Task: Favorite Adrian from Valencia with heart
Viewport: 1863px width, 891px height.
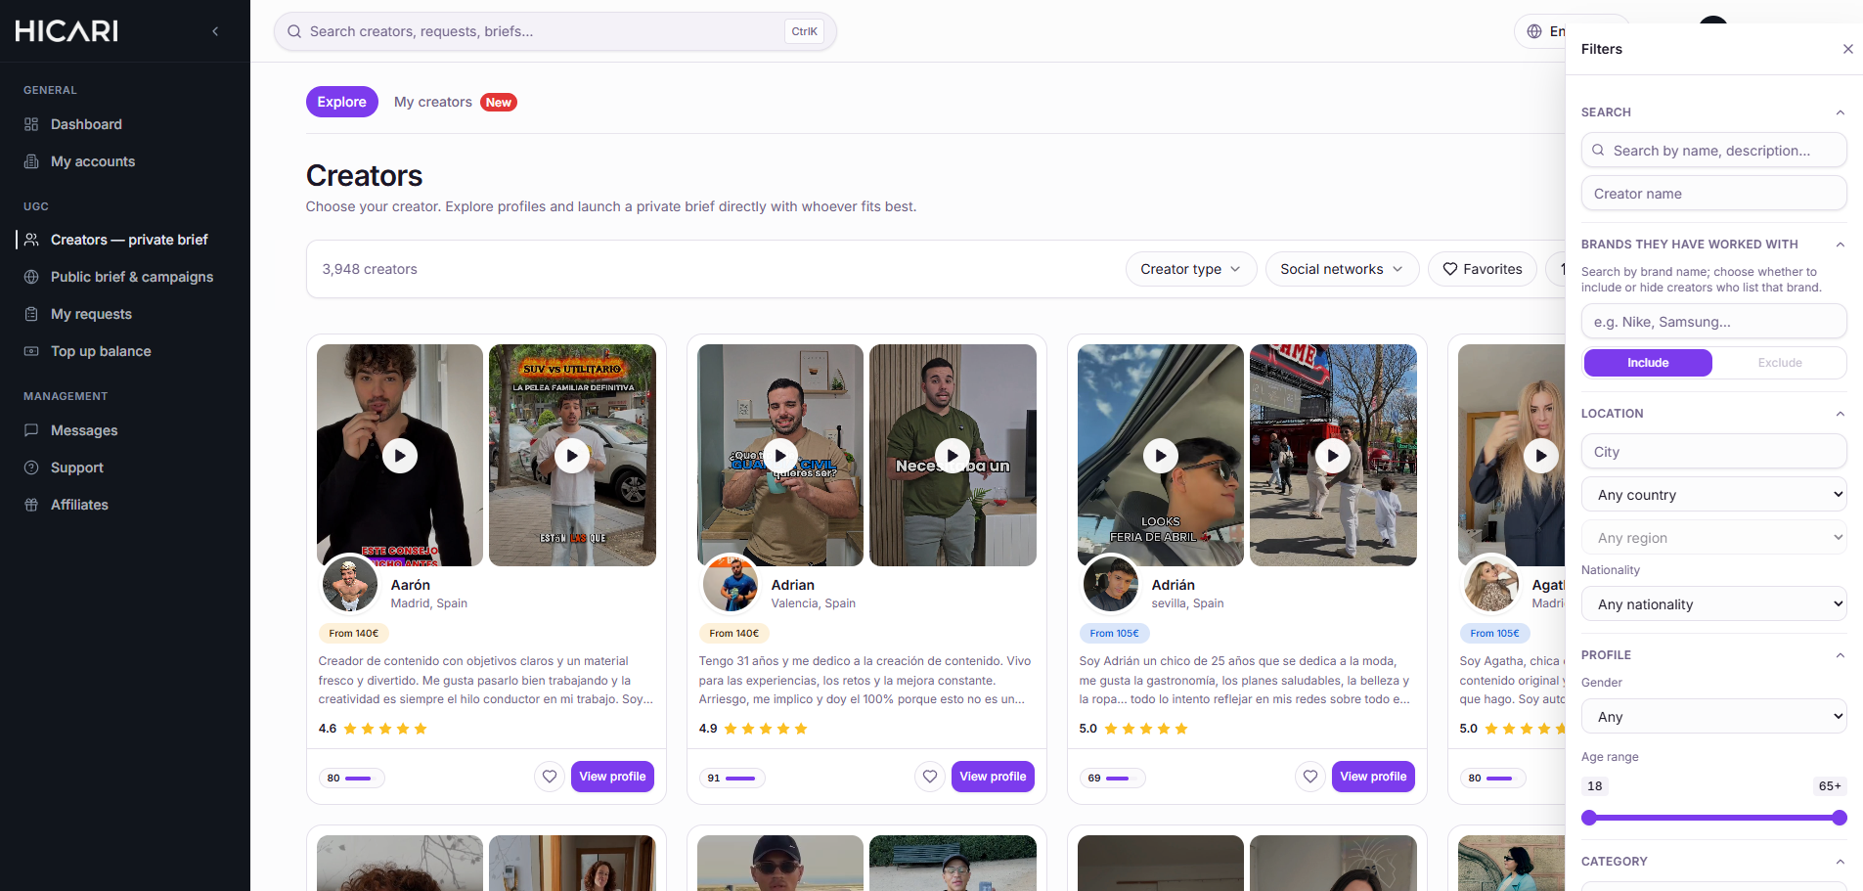Action: point(930,777)
